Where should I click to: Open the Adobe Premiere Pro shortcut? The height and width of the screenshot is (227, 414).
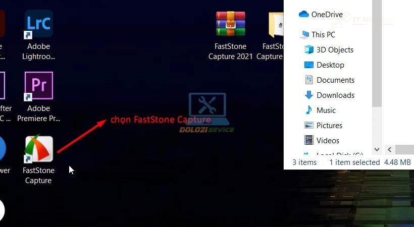pyautogui.click(x=39, y=86)
